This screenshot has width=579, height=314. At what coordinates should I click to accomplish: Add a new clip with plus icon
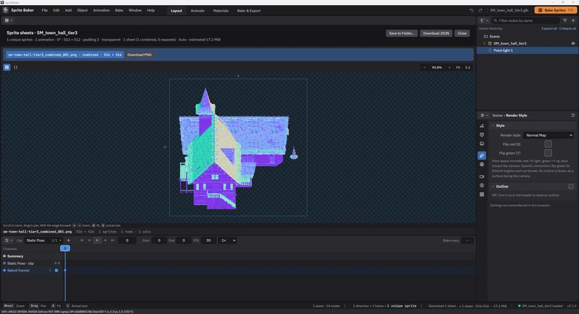(x=68, y=240)
